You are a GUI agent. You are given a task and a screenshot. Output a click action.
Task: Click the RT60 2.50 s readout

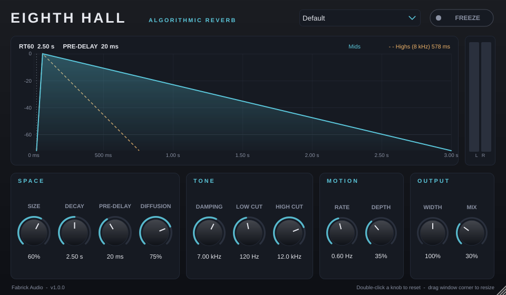pyautogui.click(x=36, y=46)
